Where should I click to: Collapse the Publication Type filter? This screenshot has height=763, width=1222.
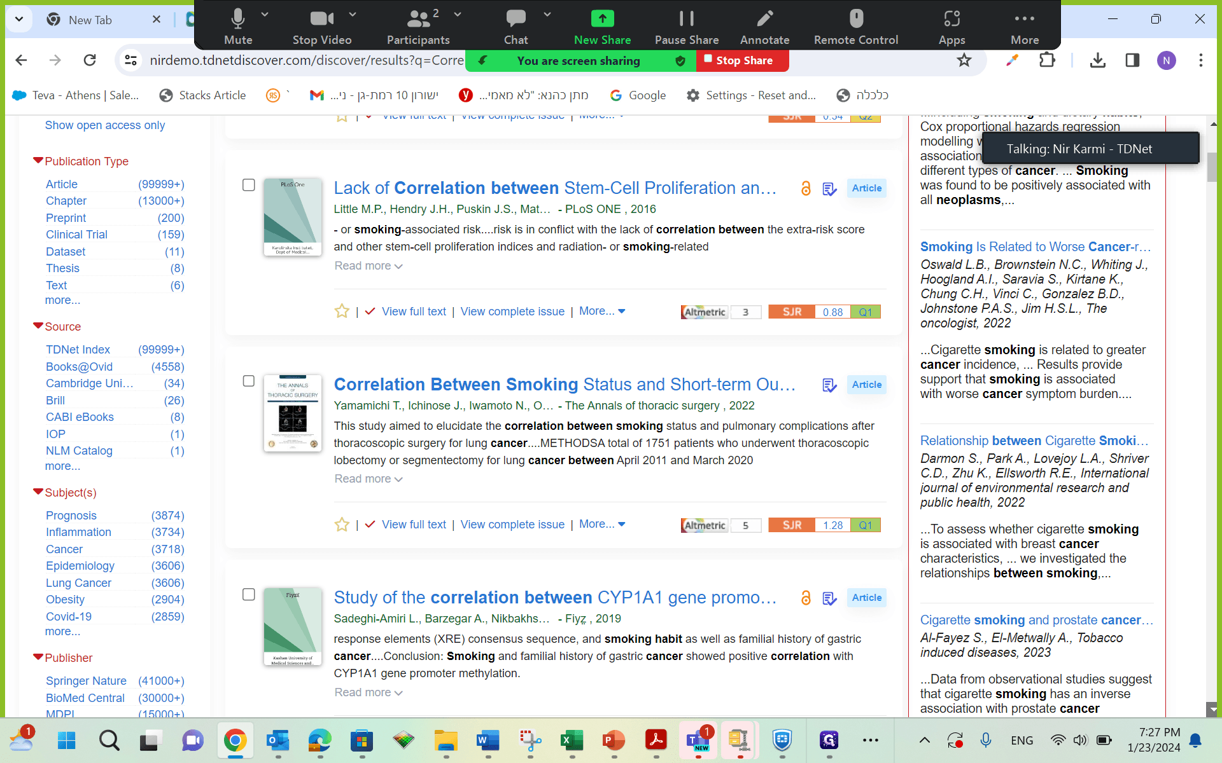click(38, 161)
